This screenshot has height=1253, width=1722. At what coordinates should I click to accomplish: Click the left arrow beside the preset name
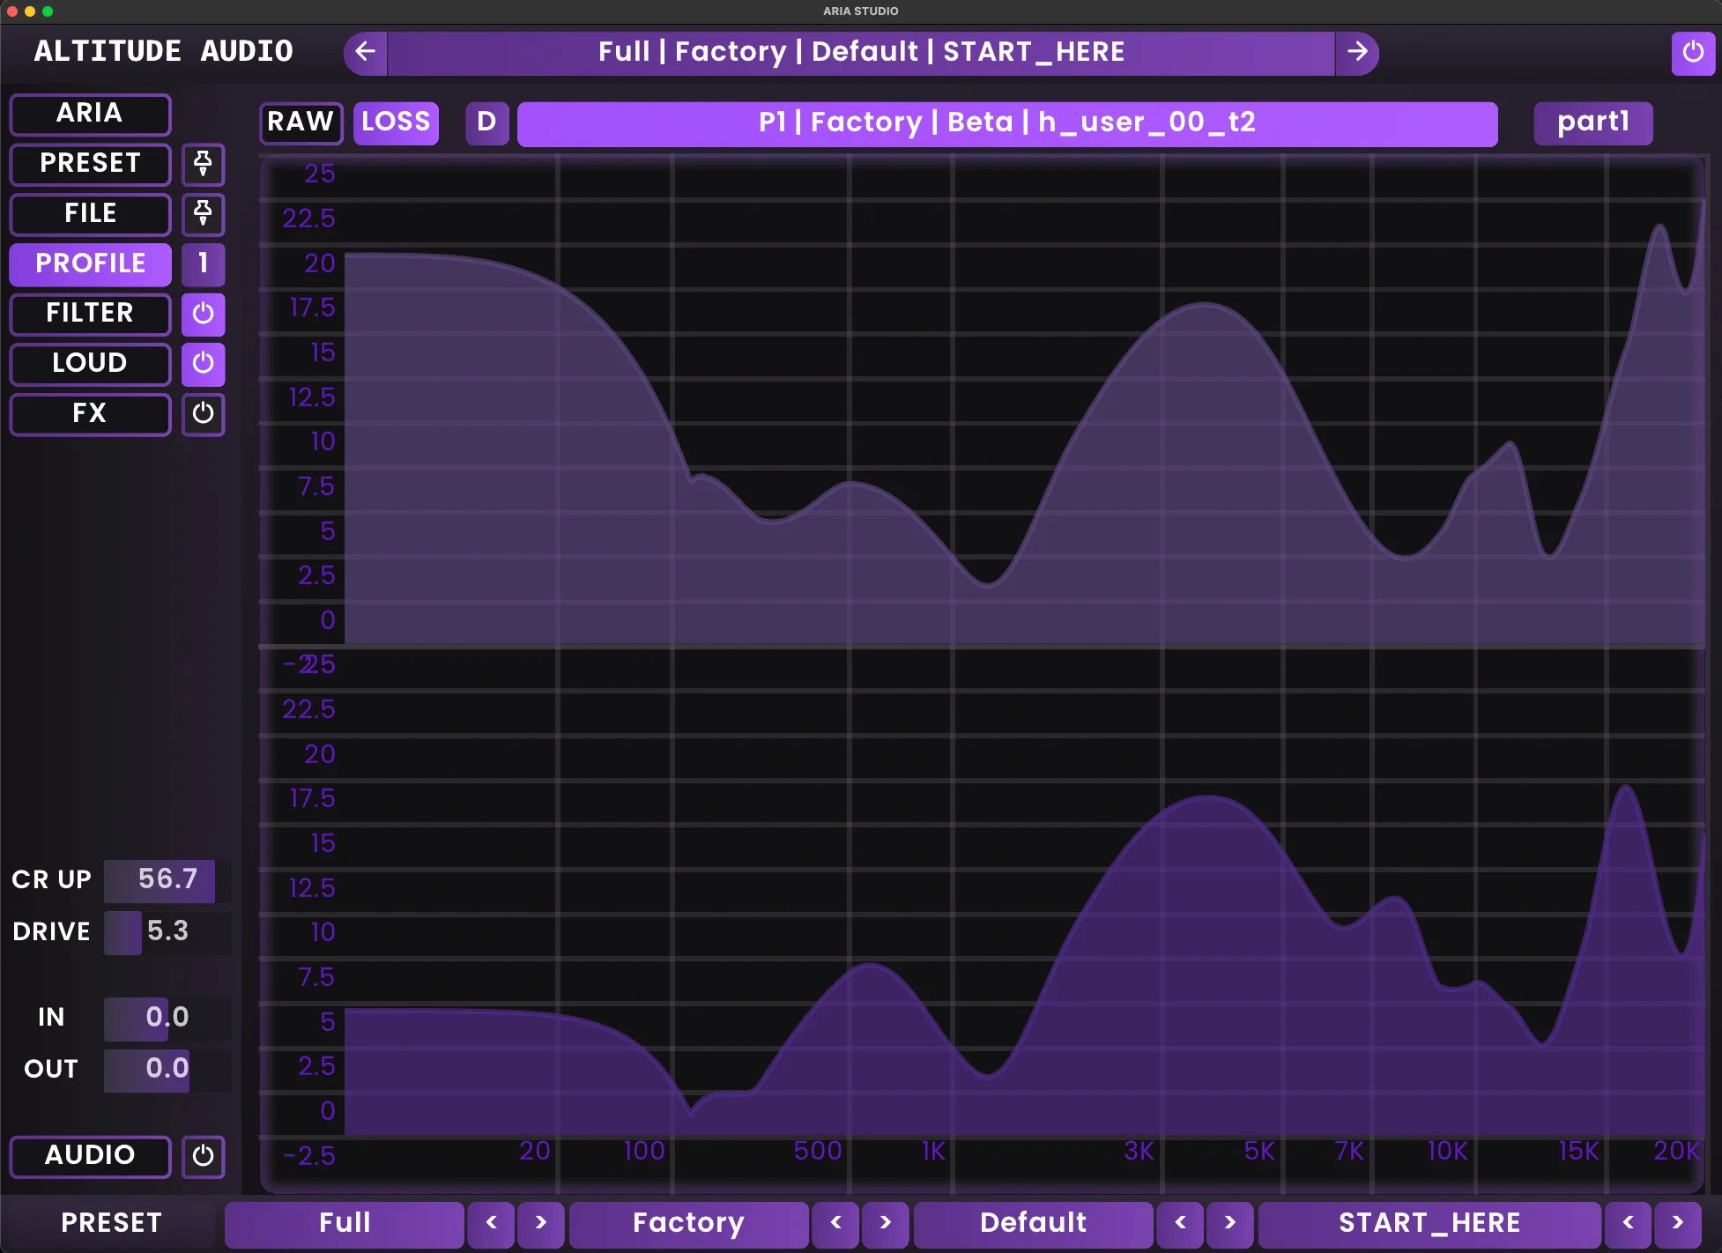pyautogui.click(x=364, y=52)
